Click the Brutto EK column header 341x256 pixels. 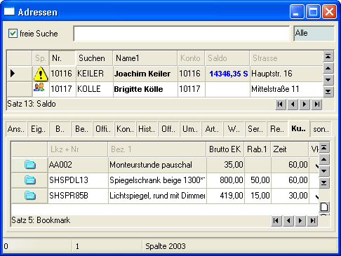225,149
